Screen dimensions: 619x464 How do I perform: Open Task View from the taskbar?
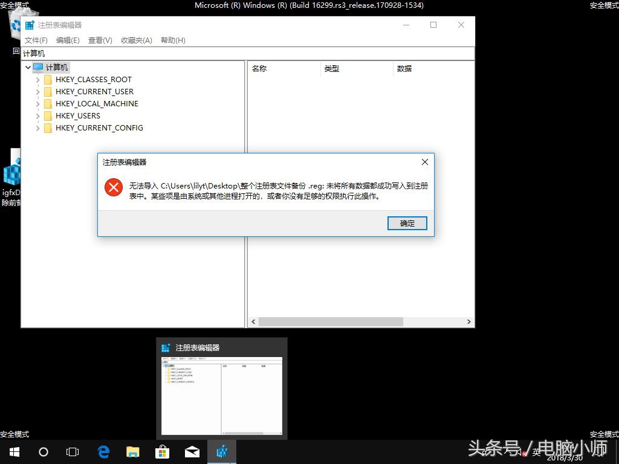coord(73,451)
